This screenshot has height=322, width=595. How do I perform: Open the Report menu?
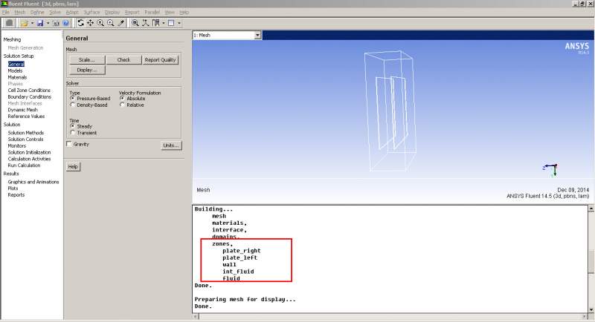132,12
